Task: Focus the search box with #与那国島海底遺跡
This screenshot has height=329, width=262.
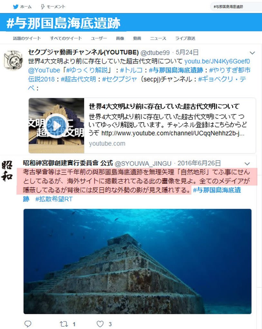Action: [236, 7]
